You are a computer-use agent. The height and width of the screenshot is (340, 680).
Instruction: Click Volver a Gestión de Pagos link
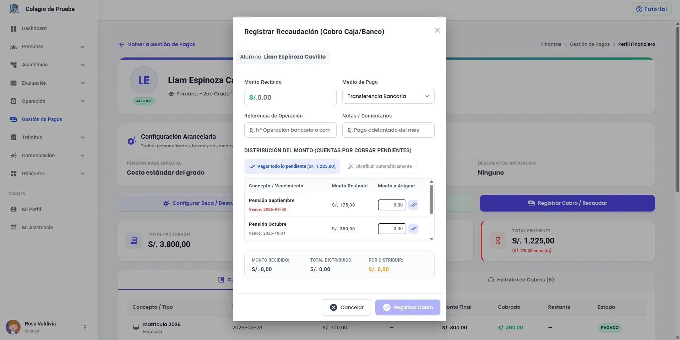(x=157, y=44)
